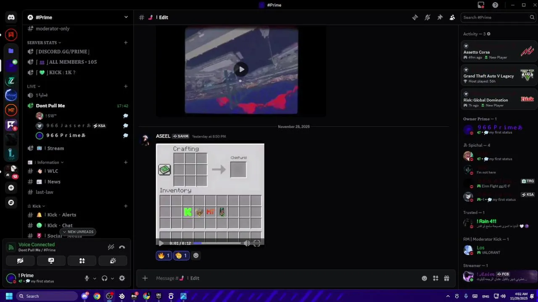The width and height of the screenshot is (538, 302).
Task: Collapse the LIVE category
Action: [x=34, y=86]
